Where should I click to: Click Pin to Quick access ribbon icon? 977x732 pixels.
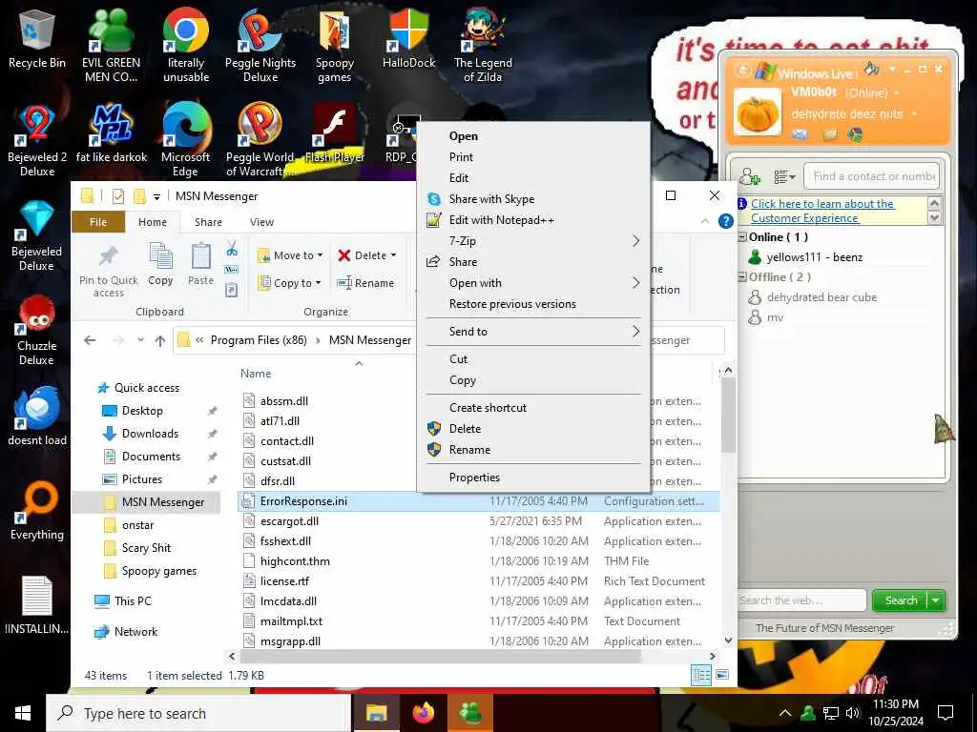(x=109, y=270)
